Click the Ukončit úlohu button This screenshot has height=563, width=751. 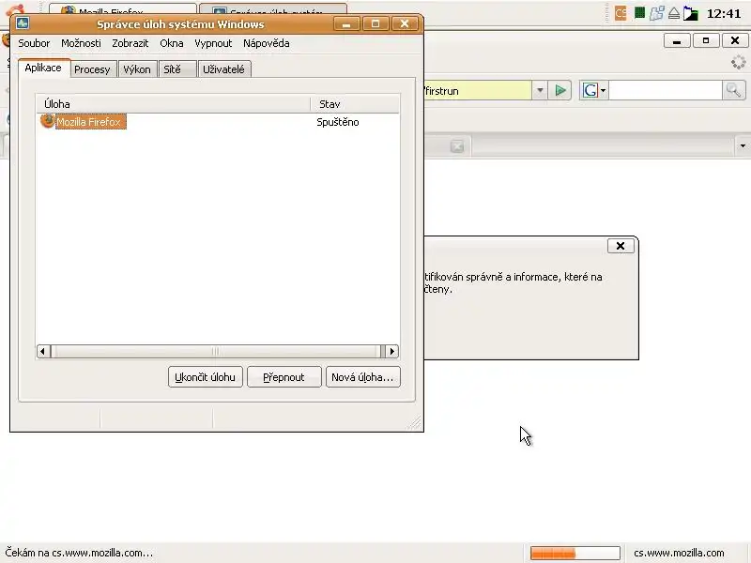tap(205, 377)
